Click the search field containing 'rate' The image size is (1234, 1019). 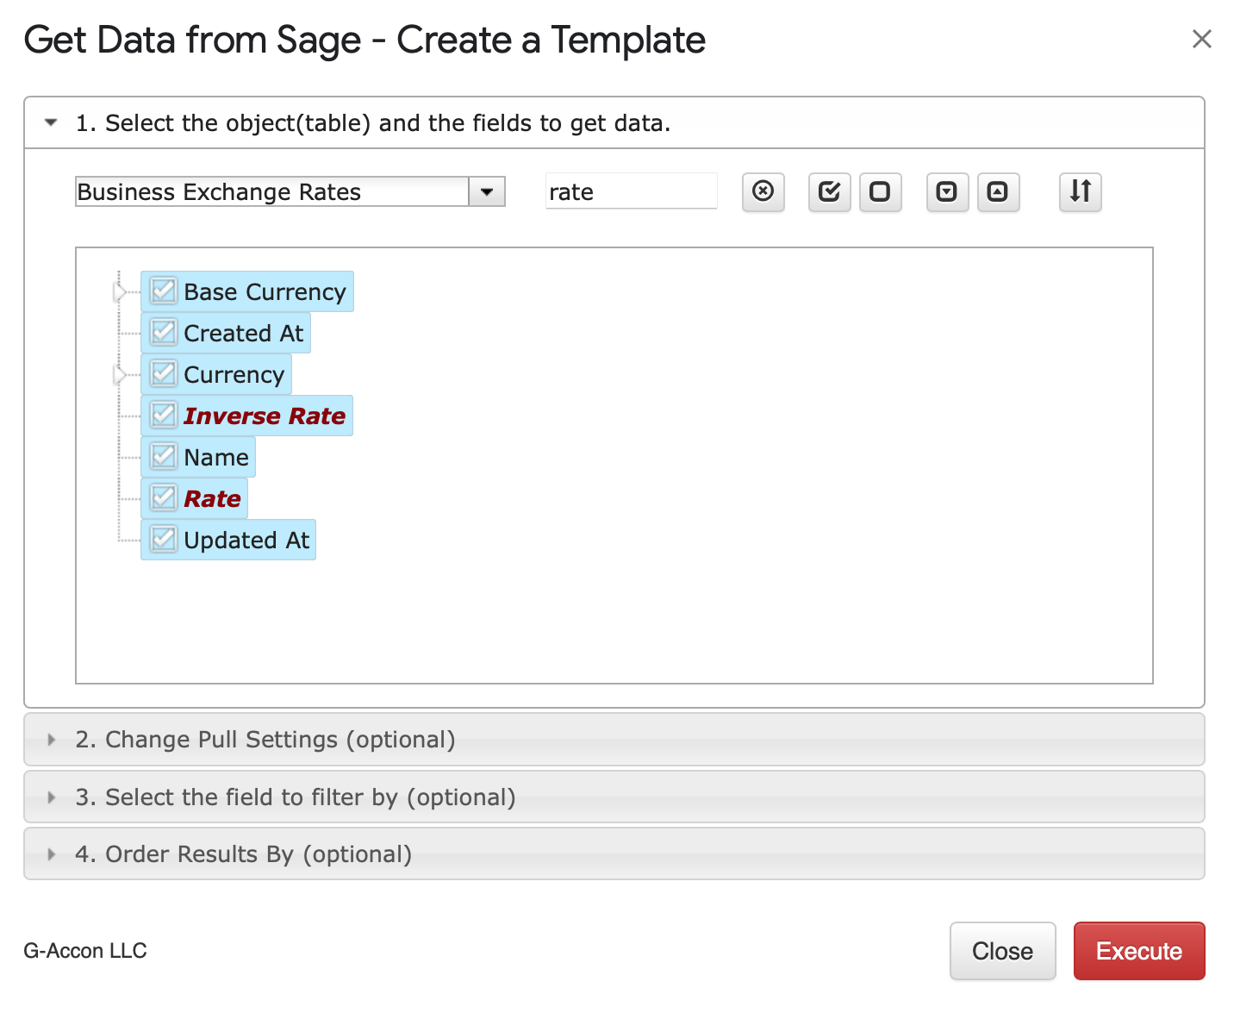(632, 191)
